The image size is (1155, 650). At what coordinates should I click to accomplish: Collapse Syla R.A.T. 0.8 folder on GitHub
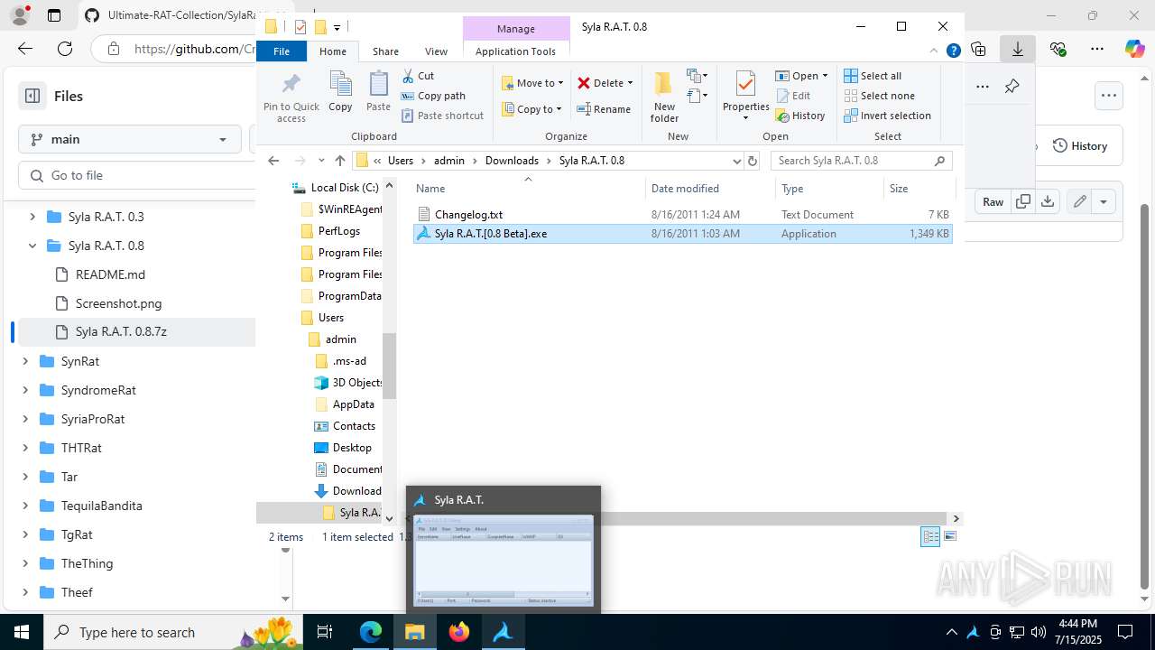32,246
